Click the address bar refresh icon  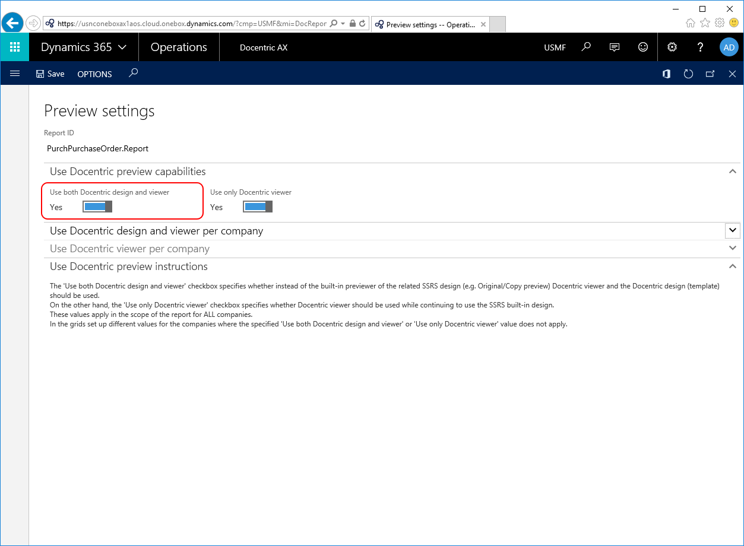coord(362,24)
